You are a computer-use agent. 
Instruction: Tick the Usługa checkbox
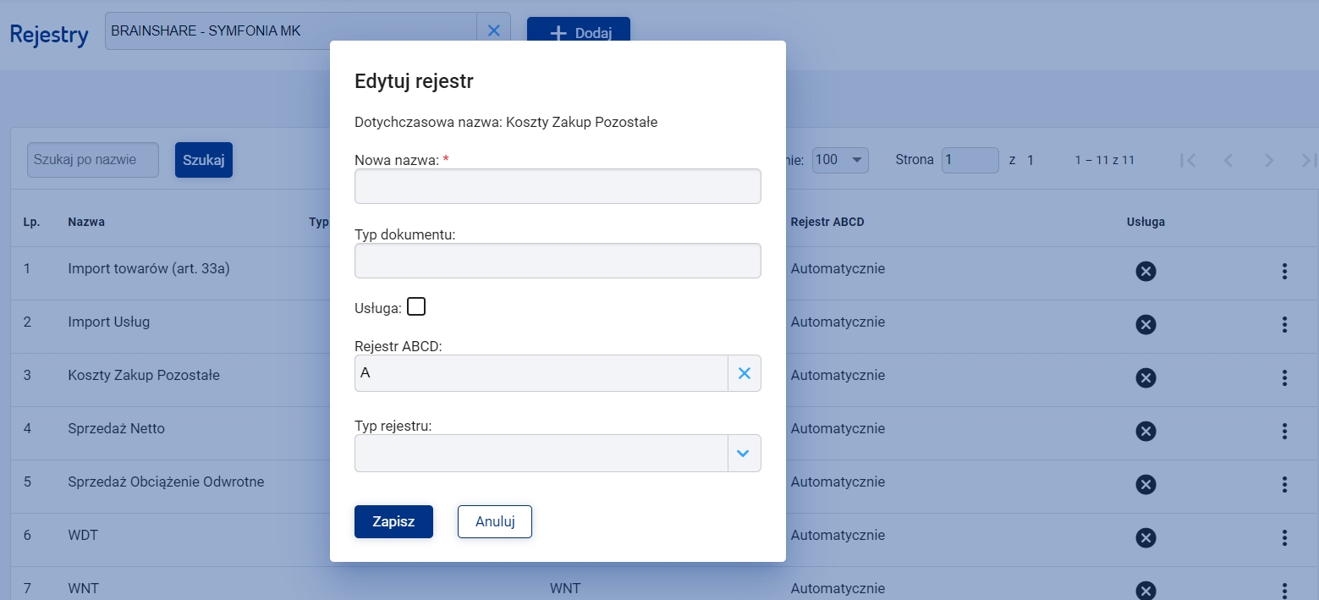[x=415, y=306]
